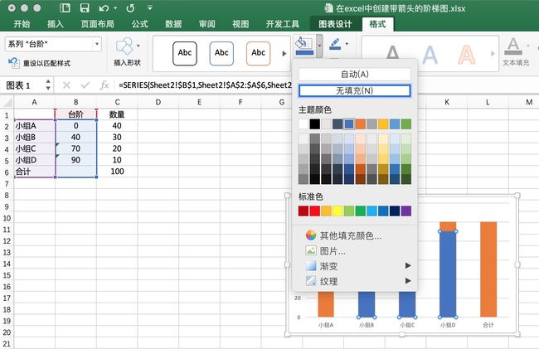Screen dimensions: 539x349
Task: Pick the orange theme color swatch
Action: pos(361,124)
